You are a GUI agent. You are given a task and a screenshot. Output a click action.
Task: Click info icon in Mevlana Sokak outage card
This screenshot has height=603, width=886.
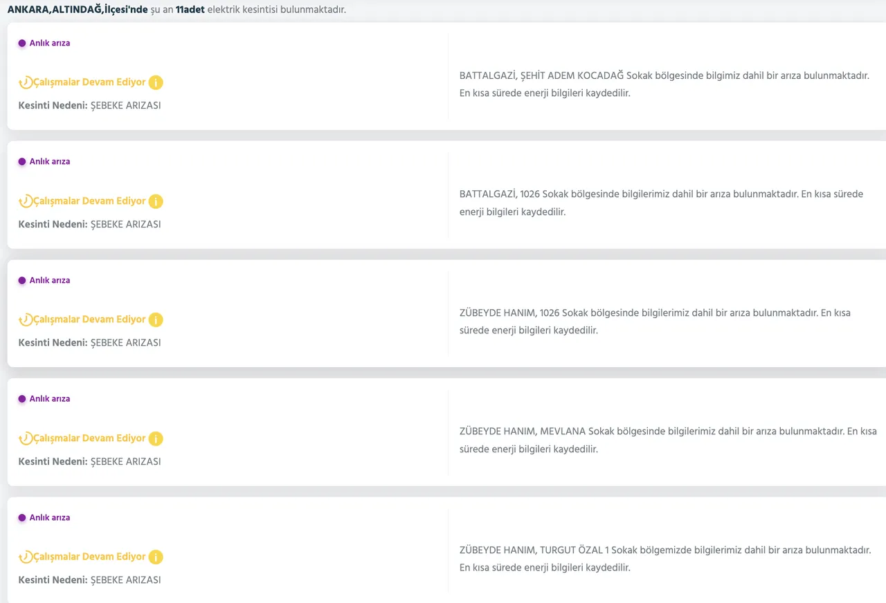coord(156,438)
